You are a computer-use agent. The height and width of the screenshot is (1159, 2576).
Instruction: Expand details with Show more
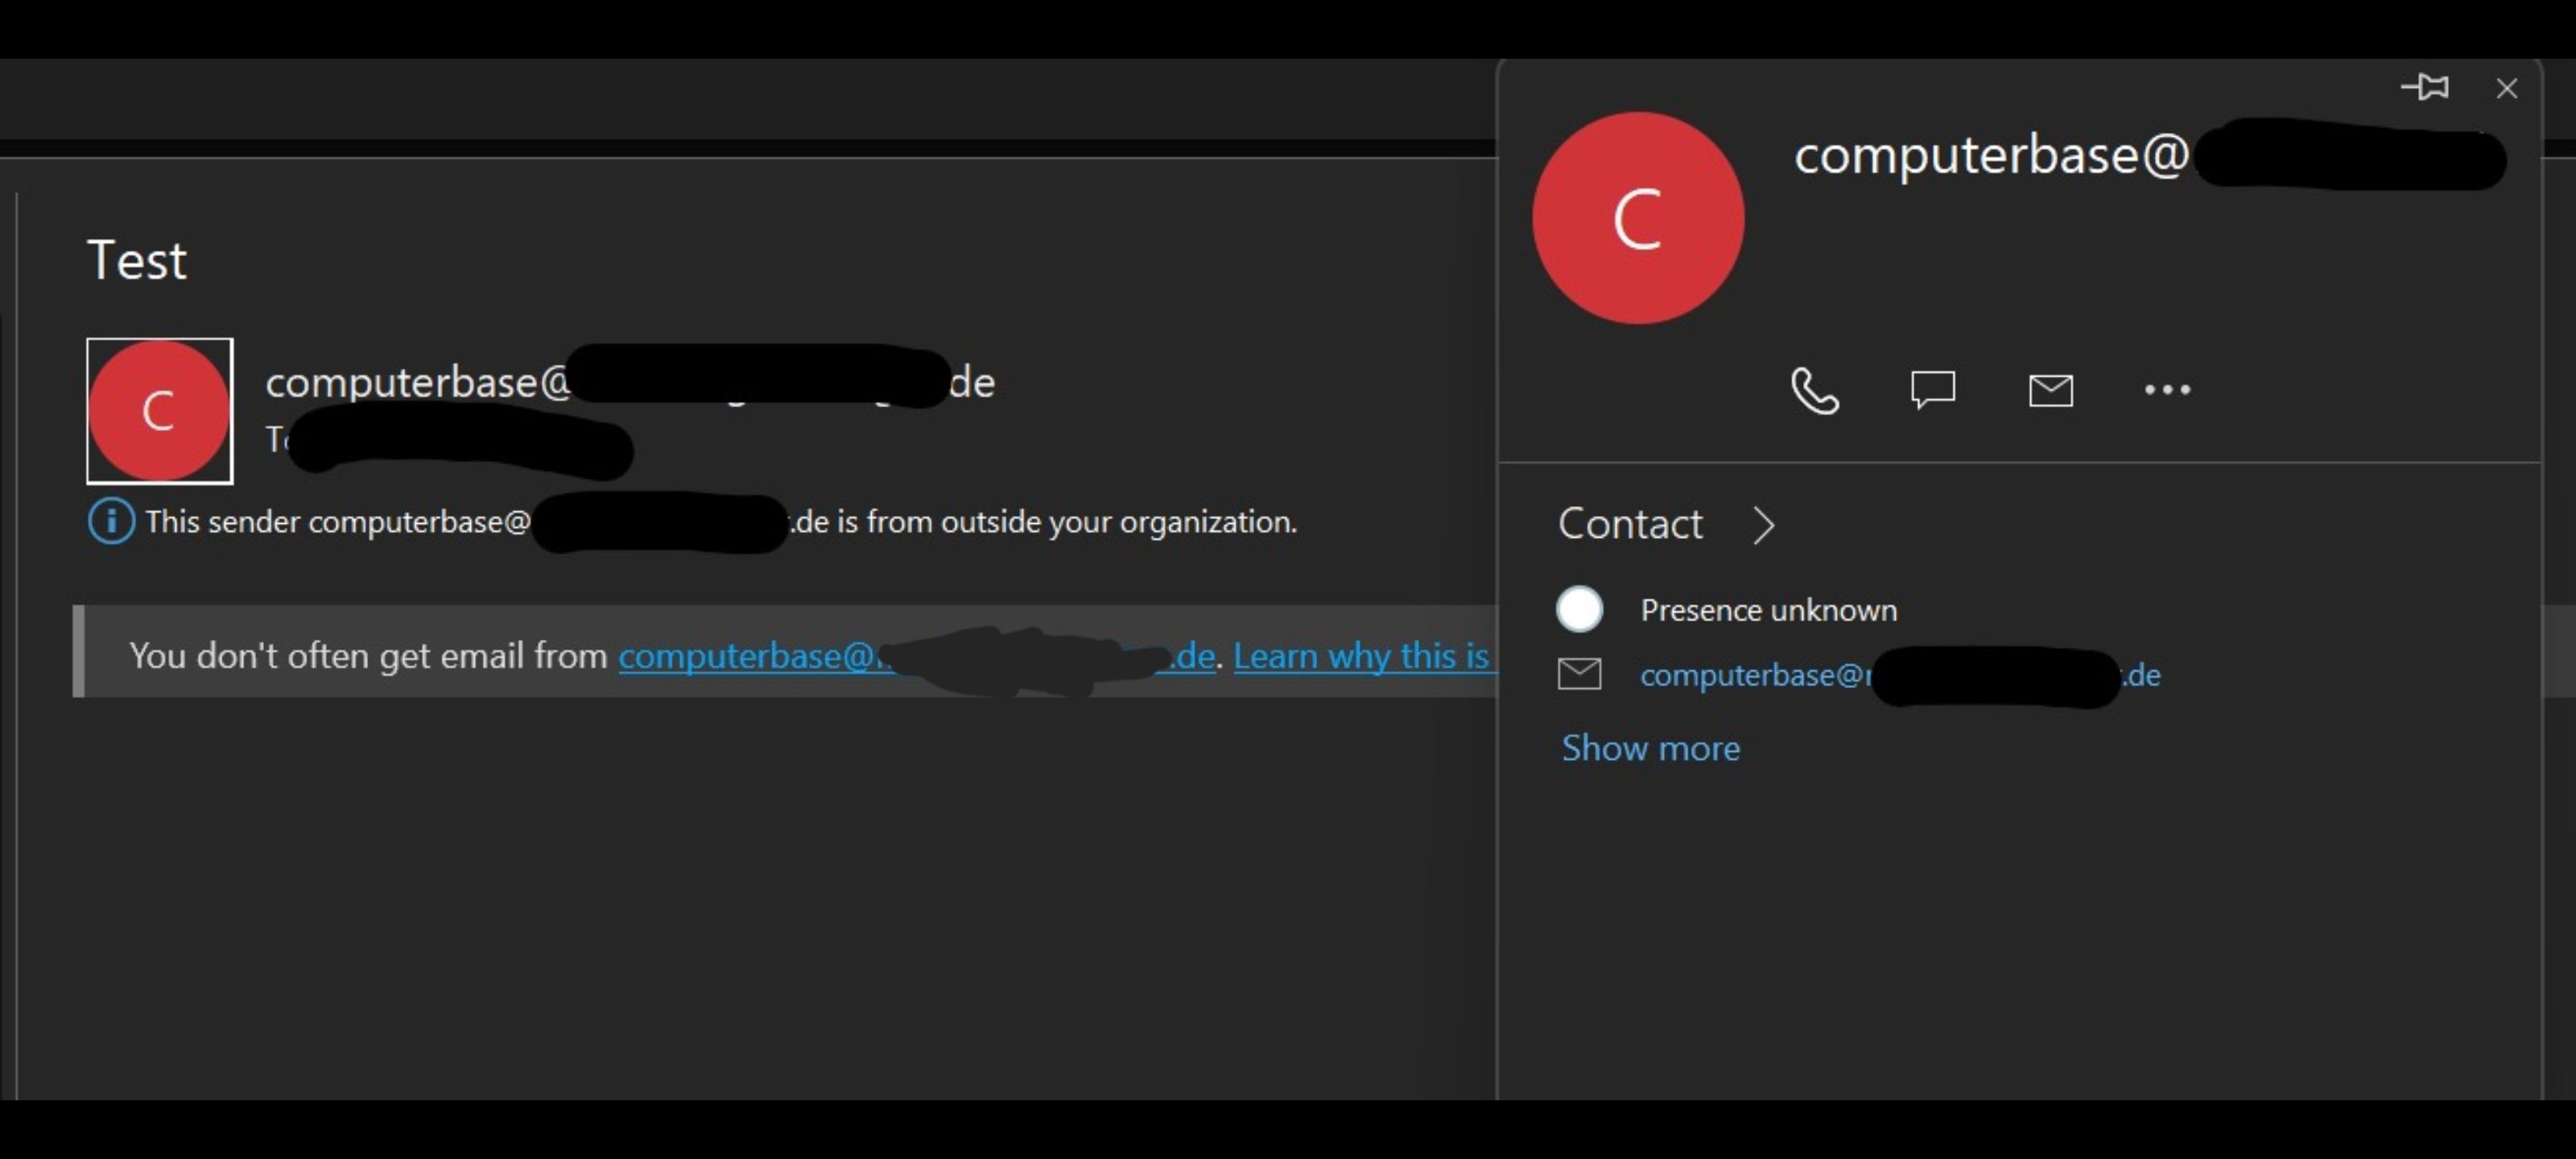tap(1650, 749)
